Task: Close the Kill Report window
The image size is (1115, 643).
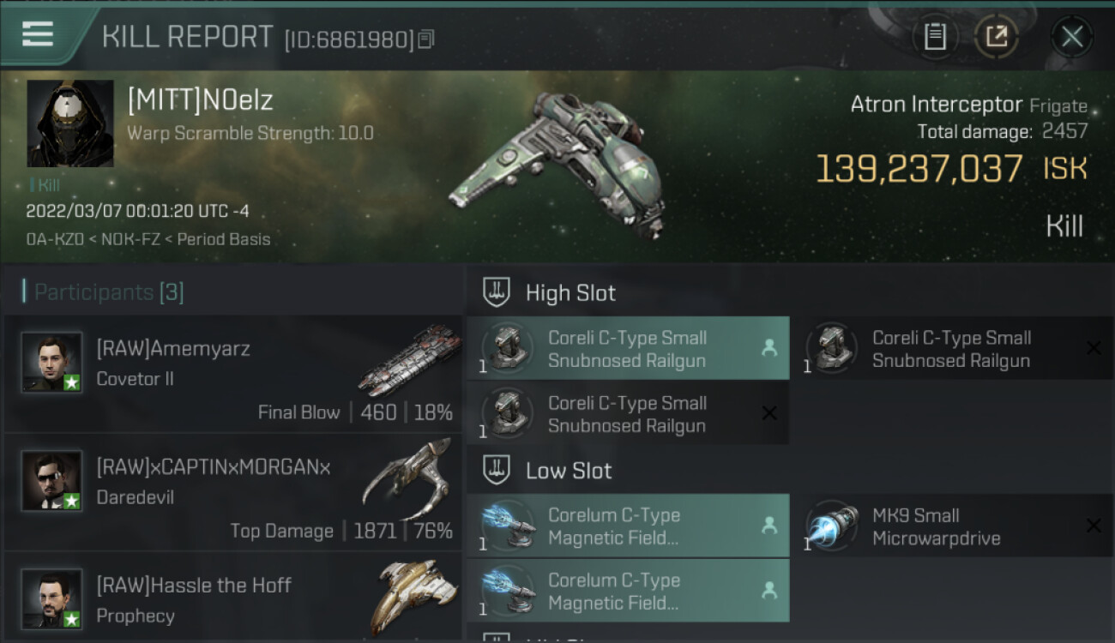Action: [x=1072, y=37]
